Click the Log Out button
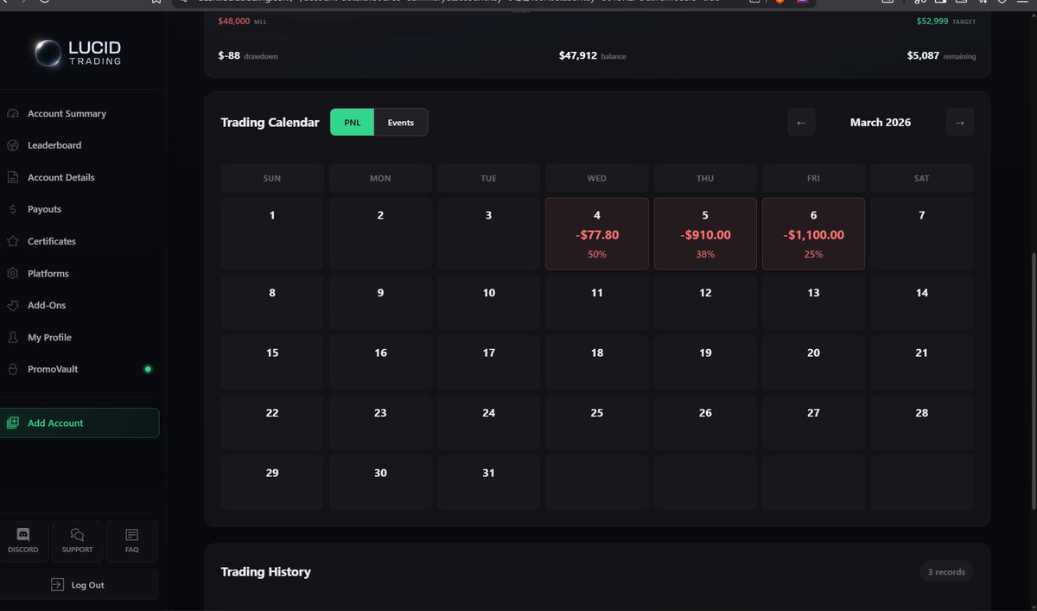This screenshot has height=611, width=1037. (79, 585)
